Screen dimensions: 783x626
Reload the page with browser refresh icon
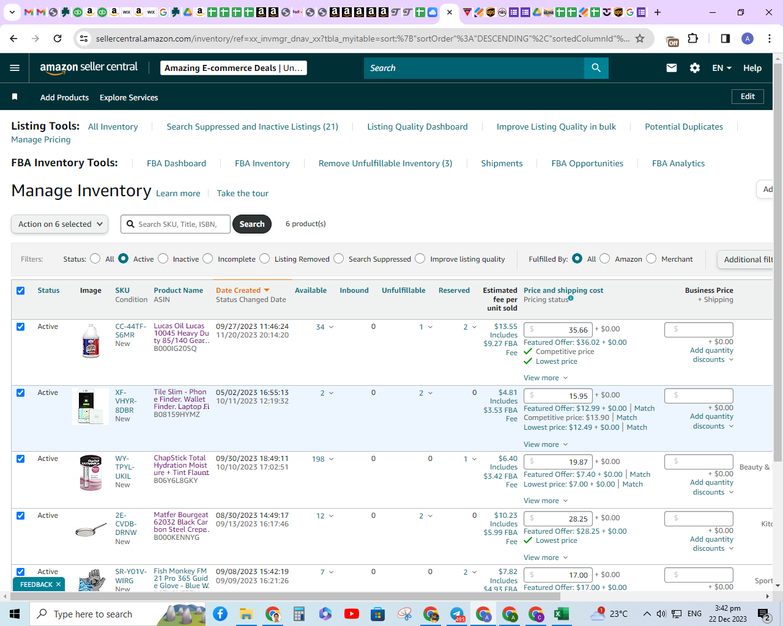(58, 39)
